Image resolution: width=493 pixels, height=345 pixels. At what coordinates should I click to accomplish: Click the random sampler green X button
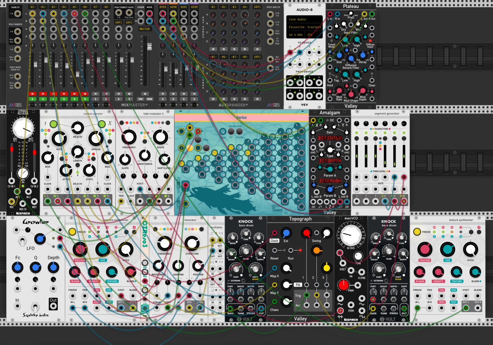(102, 124)
